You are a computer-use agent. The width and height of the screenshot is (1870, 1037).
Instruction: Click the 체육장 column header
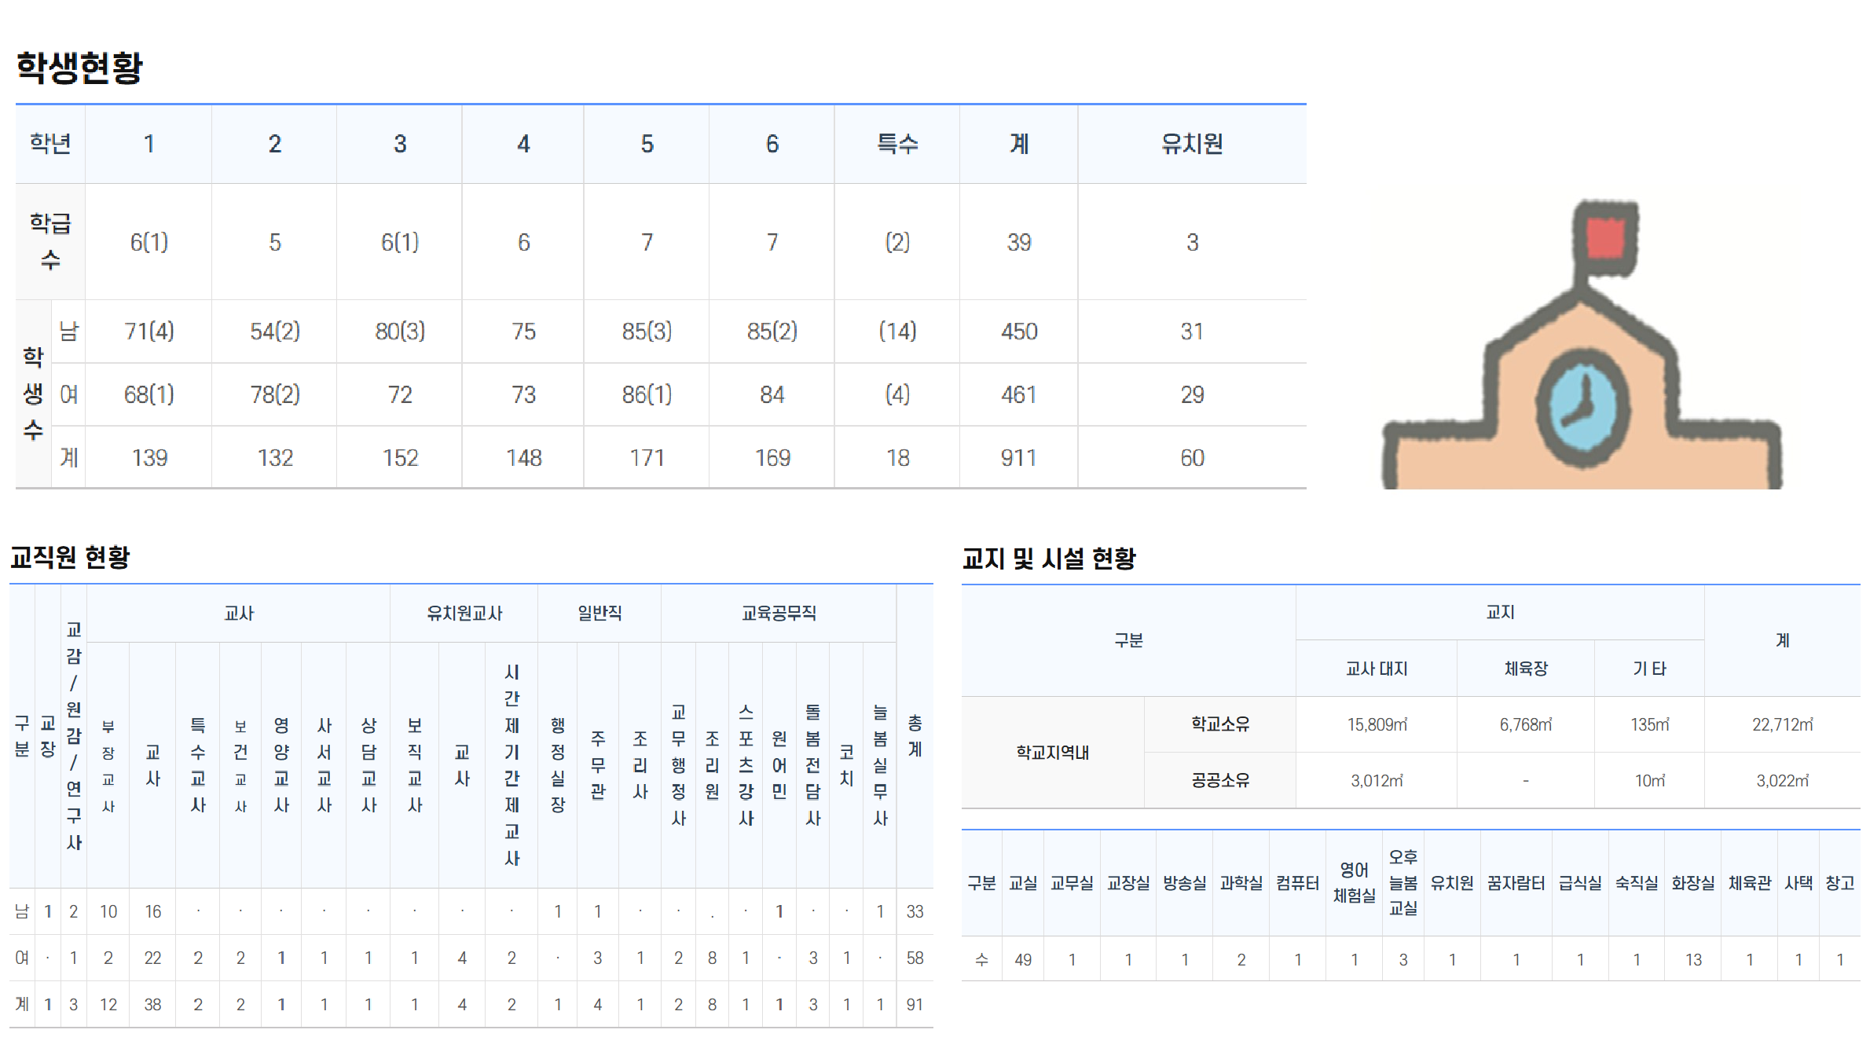[1525, 669]
